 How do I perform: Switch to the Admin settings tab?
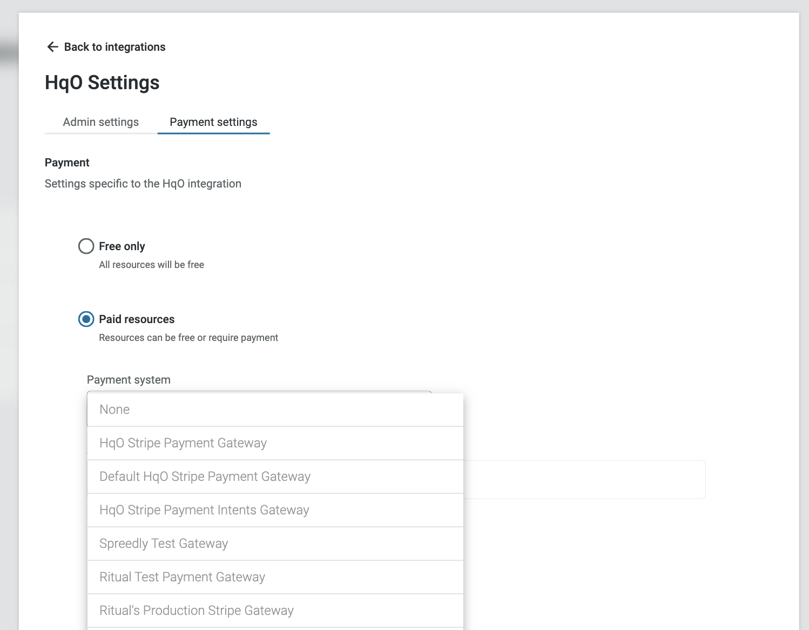pos(101,122)
